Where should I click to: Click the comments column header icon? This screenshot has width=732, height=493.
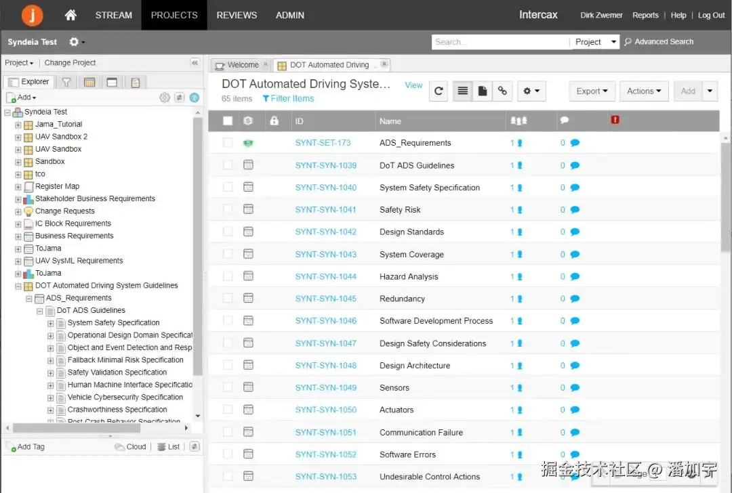(x=565, y=121)
